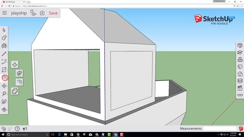The image size is (244, 137).
Task: Reload the browser page
Action: coord(9,6)
